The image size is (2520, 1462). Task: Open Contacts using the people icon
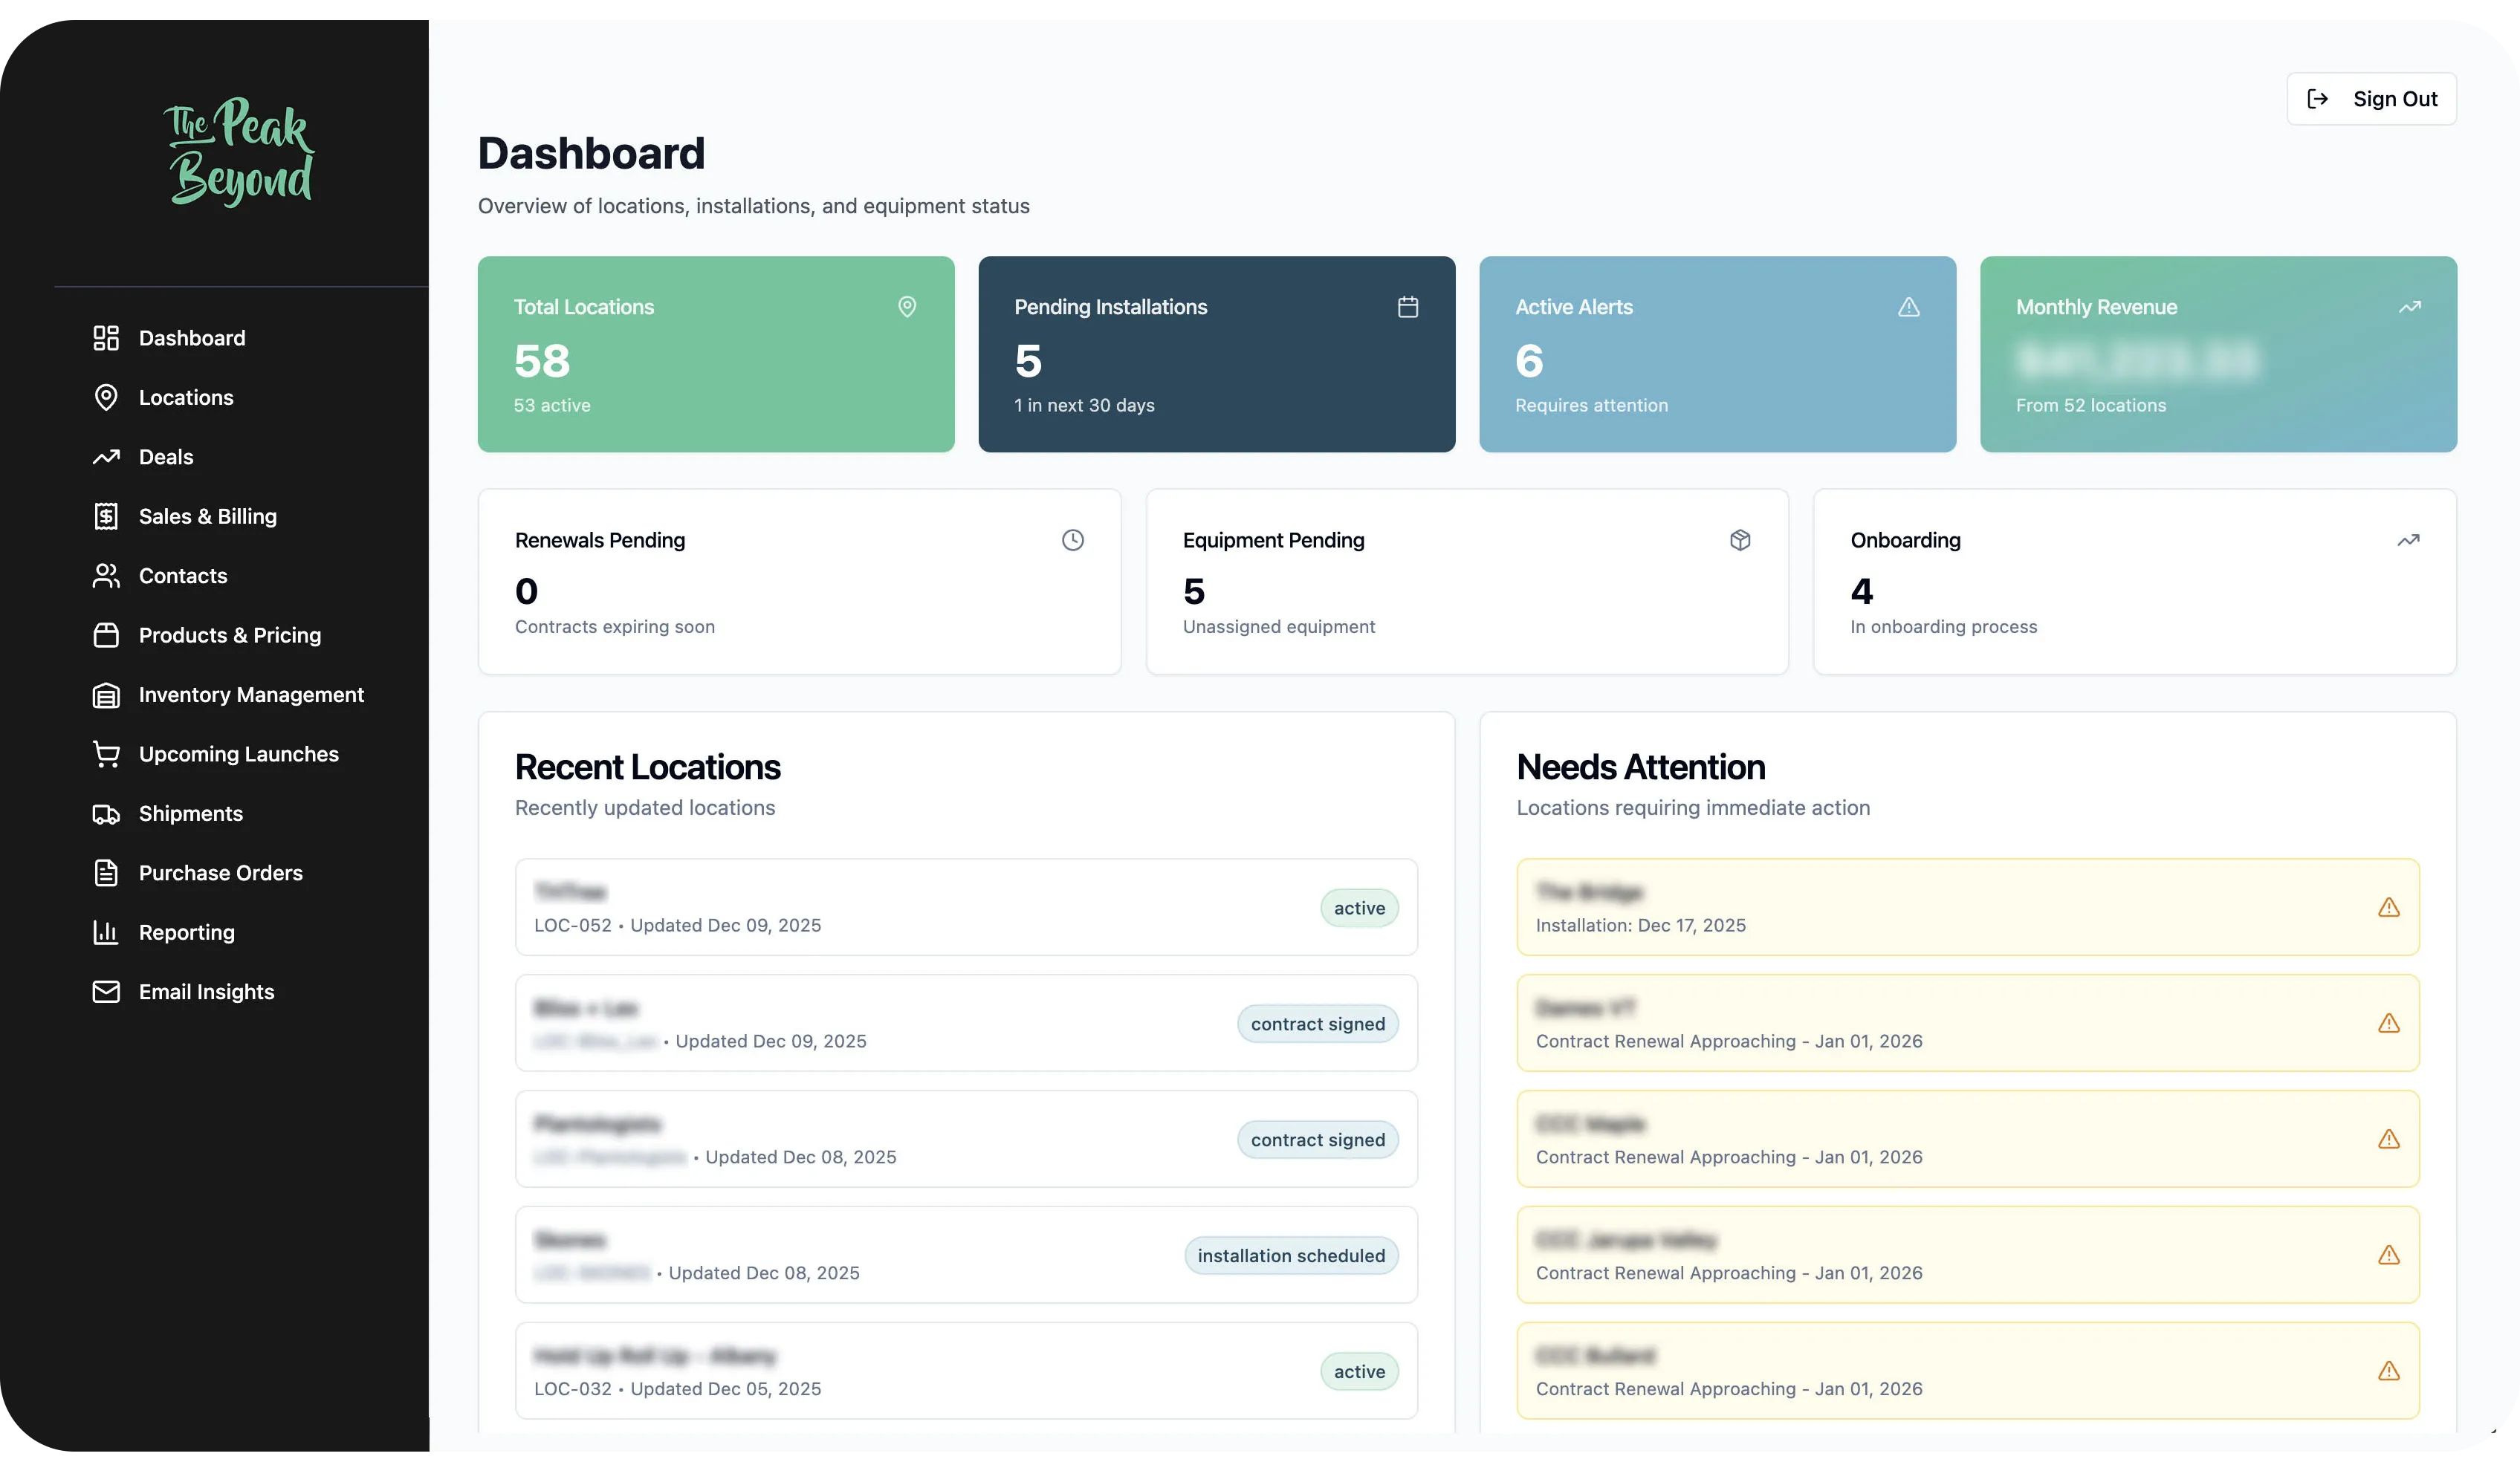(106, 576)
